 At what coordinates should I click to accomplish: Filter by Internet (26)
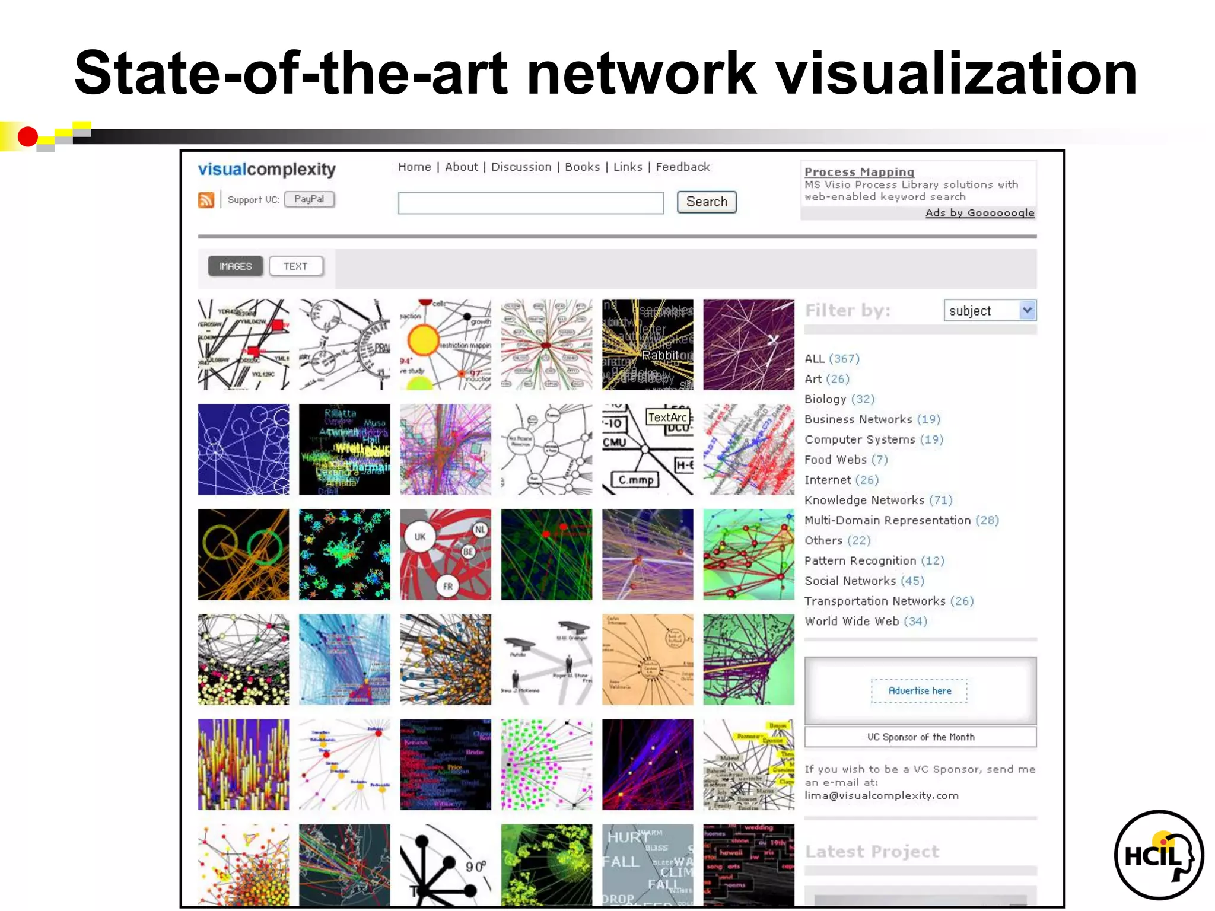coord(841,480)
